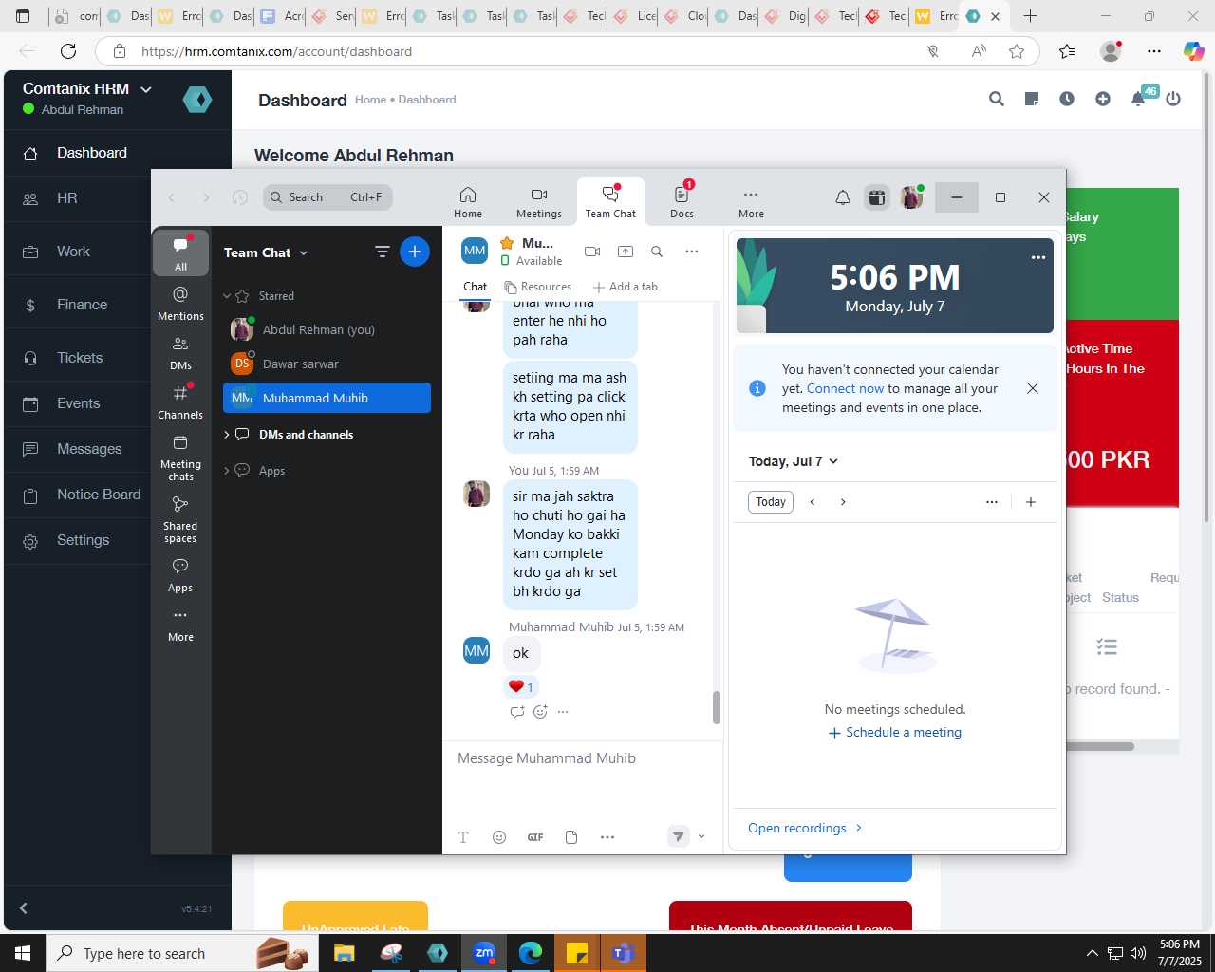Click the plus add event icon
Viewport: 1215px width, 972px height.
pos(1031,502)
